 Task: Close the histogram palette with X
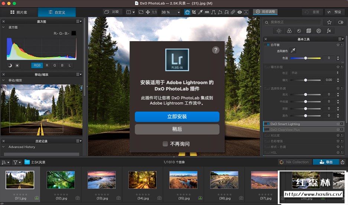pyautogui.click(x=4, y=22)
